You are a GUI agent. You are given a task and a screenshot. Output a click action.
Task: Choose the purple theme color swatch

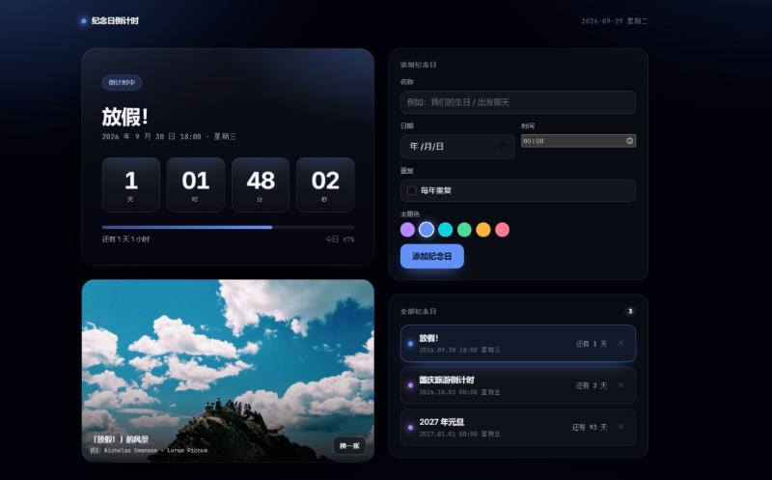tap(407, 230)
